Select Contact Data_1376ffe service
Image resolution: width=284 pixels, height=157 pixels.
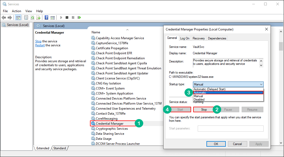[111, 114]
